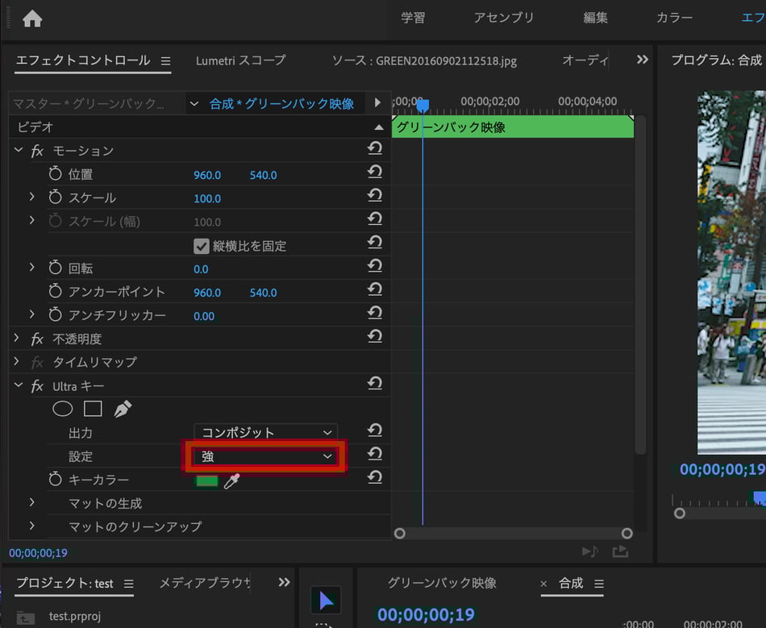The image size is (766, 628).
Task: Click the export frame icon
Action: coord(620,552)
